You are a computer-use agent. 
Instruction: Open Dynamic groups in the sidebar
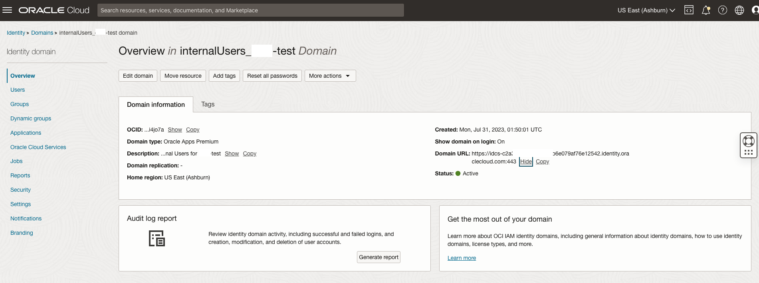tap(31, 118)
